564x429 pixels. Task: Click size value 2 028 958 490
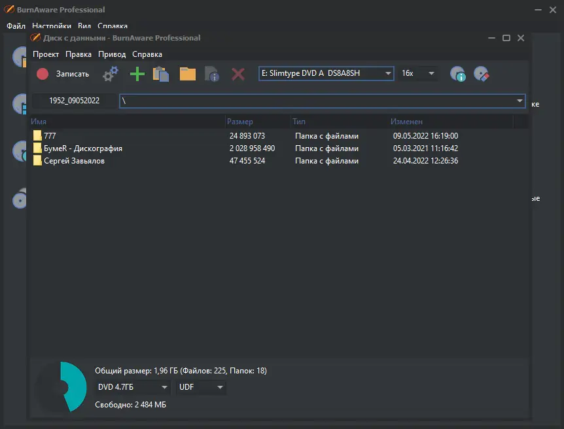pos(252,148)
